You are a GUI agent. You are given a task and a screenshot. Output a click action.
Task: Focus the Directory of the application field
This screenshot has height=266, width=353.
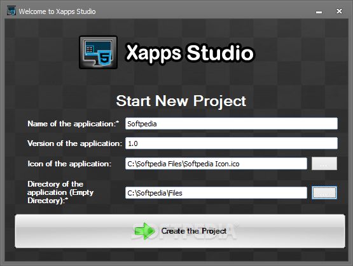click(216, 193)
